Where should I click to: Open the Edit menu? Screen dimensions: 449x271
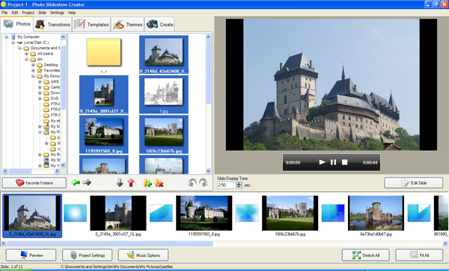[x=15, y=13]
